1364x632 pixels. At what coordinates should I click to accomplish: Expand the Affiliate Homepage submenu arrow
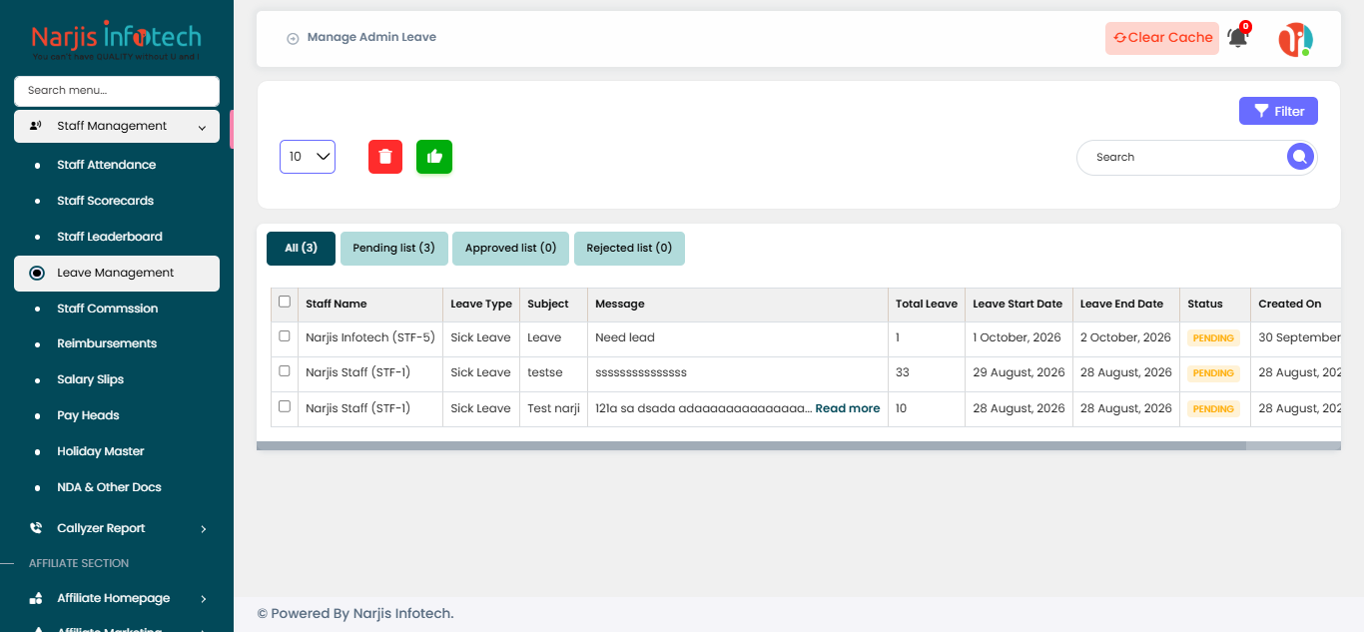203,598
